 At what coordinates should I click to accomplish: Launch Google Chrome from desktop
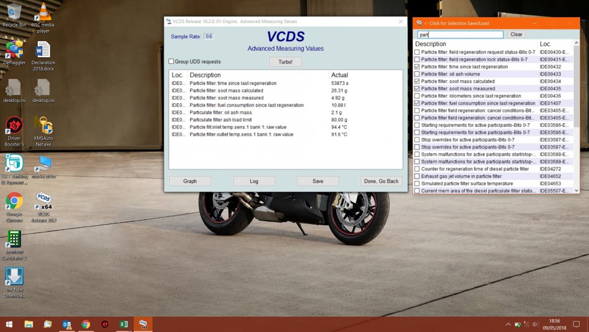click(14, 207)
